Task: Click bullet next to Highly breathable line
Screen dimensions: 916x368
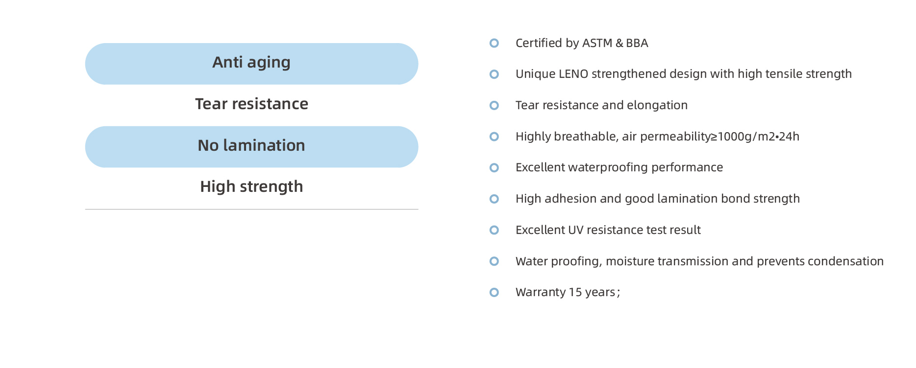Action: (494, 137)
